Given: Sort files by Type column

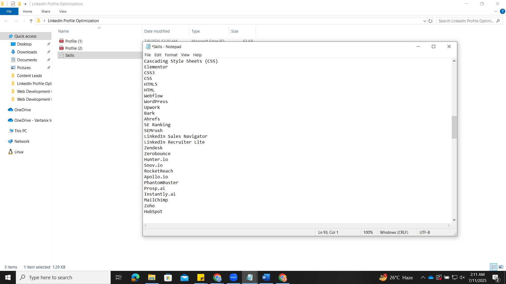Looking at the screenshot, I should click(x=196, y=31).
